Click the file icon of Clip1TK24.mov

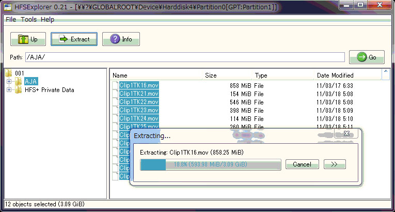(x=115, y=118)
